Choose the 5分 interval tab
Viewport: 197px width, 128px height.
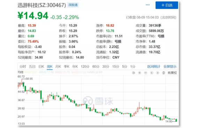click(x=124, y=67)
